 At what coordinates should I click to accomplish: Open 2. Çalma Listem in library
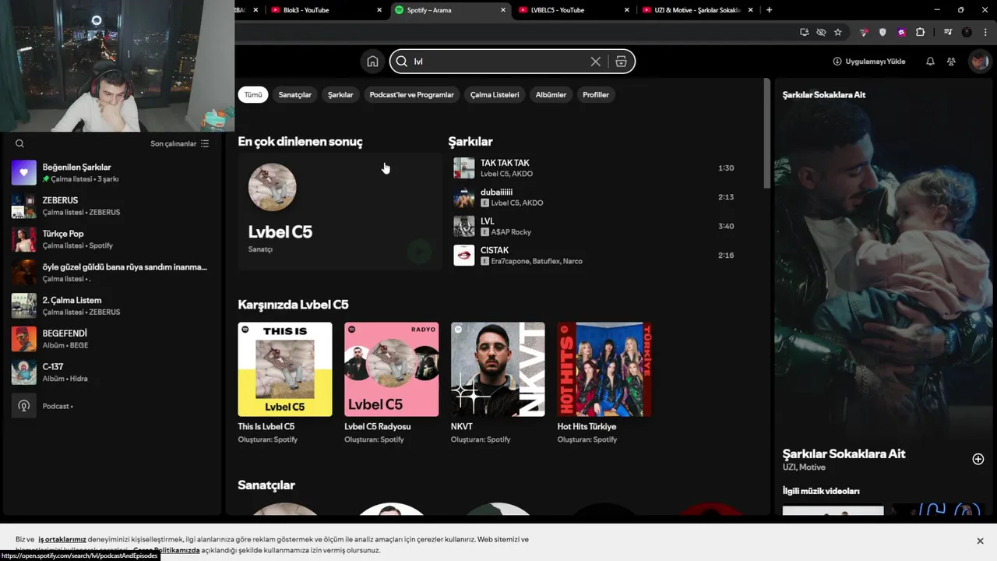pyautogui.click(x=113, y=305)
